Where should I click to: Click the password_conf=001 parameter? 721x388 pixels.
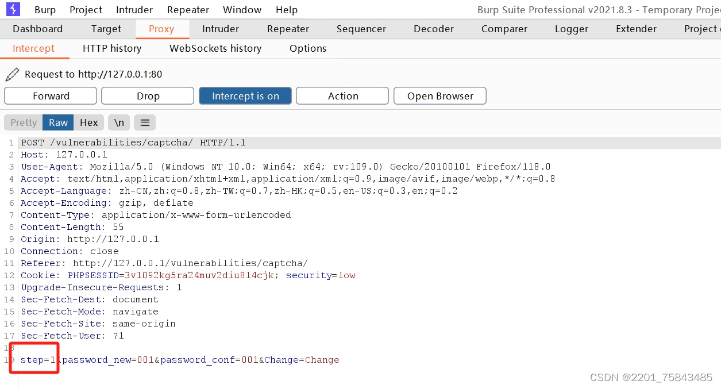tap(209, 360)
